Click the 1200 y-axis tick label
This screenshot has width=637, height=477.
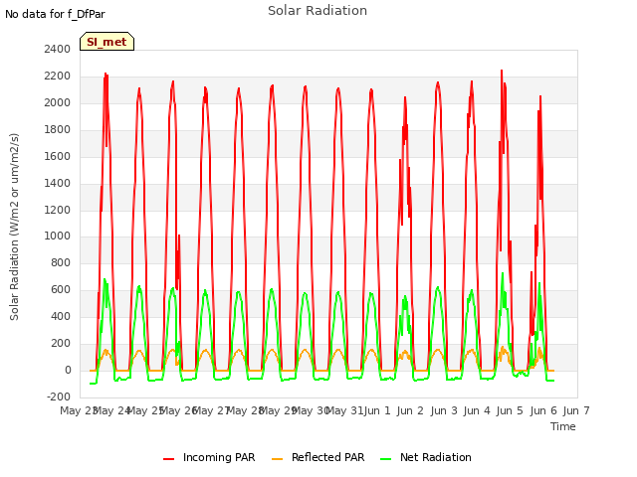point(58,210)
